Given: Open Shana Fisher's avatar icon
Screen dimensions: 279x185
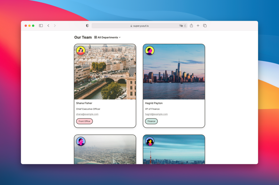Looking at the screenshot, I should pos(81,51).
